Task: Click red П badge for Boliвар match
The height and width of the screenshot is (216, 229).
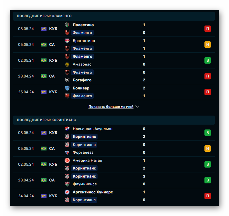Action: (208, 92)
